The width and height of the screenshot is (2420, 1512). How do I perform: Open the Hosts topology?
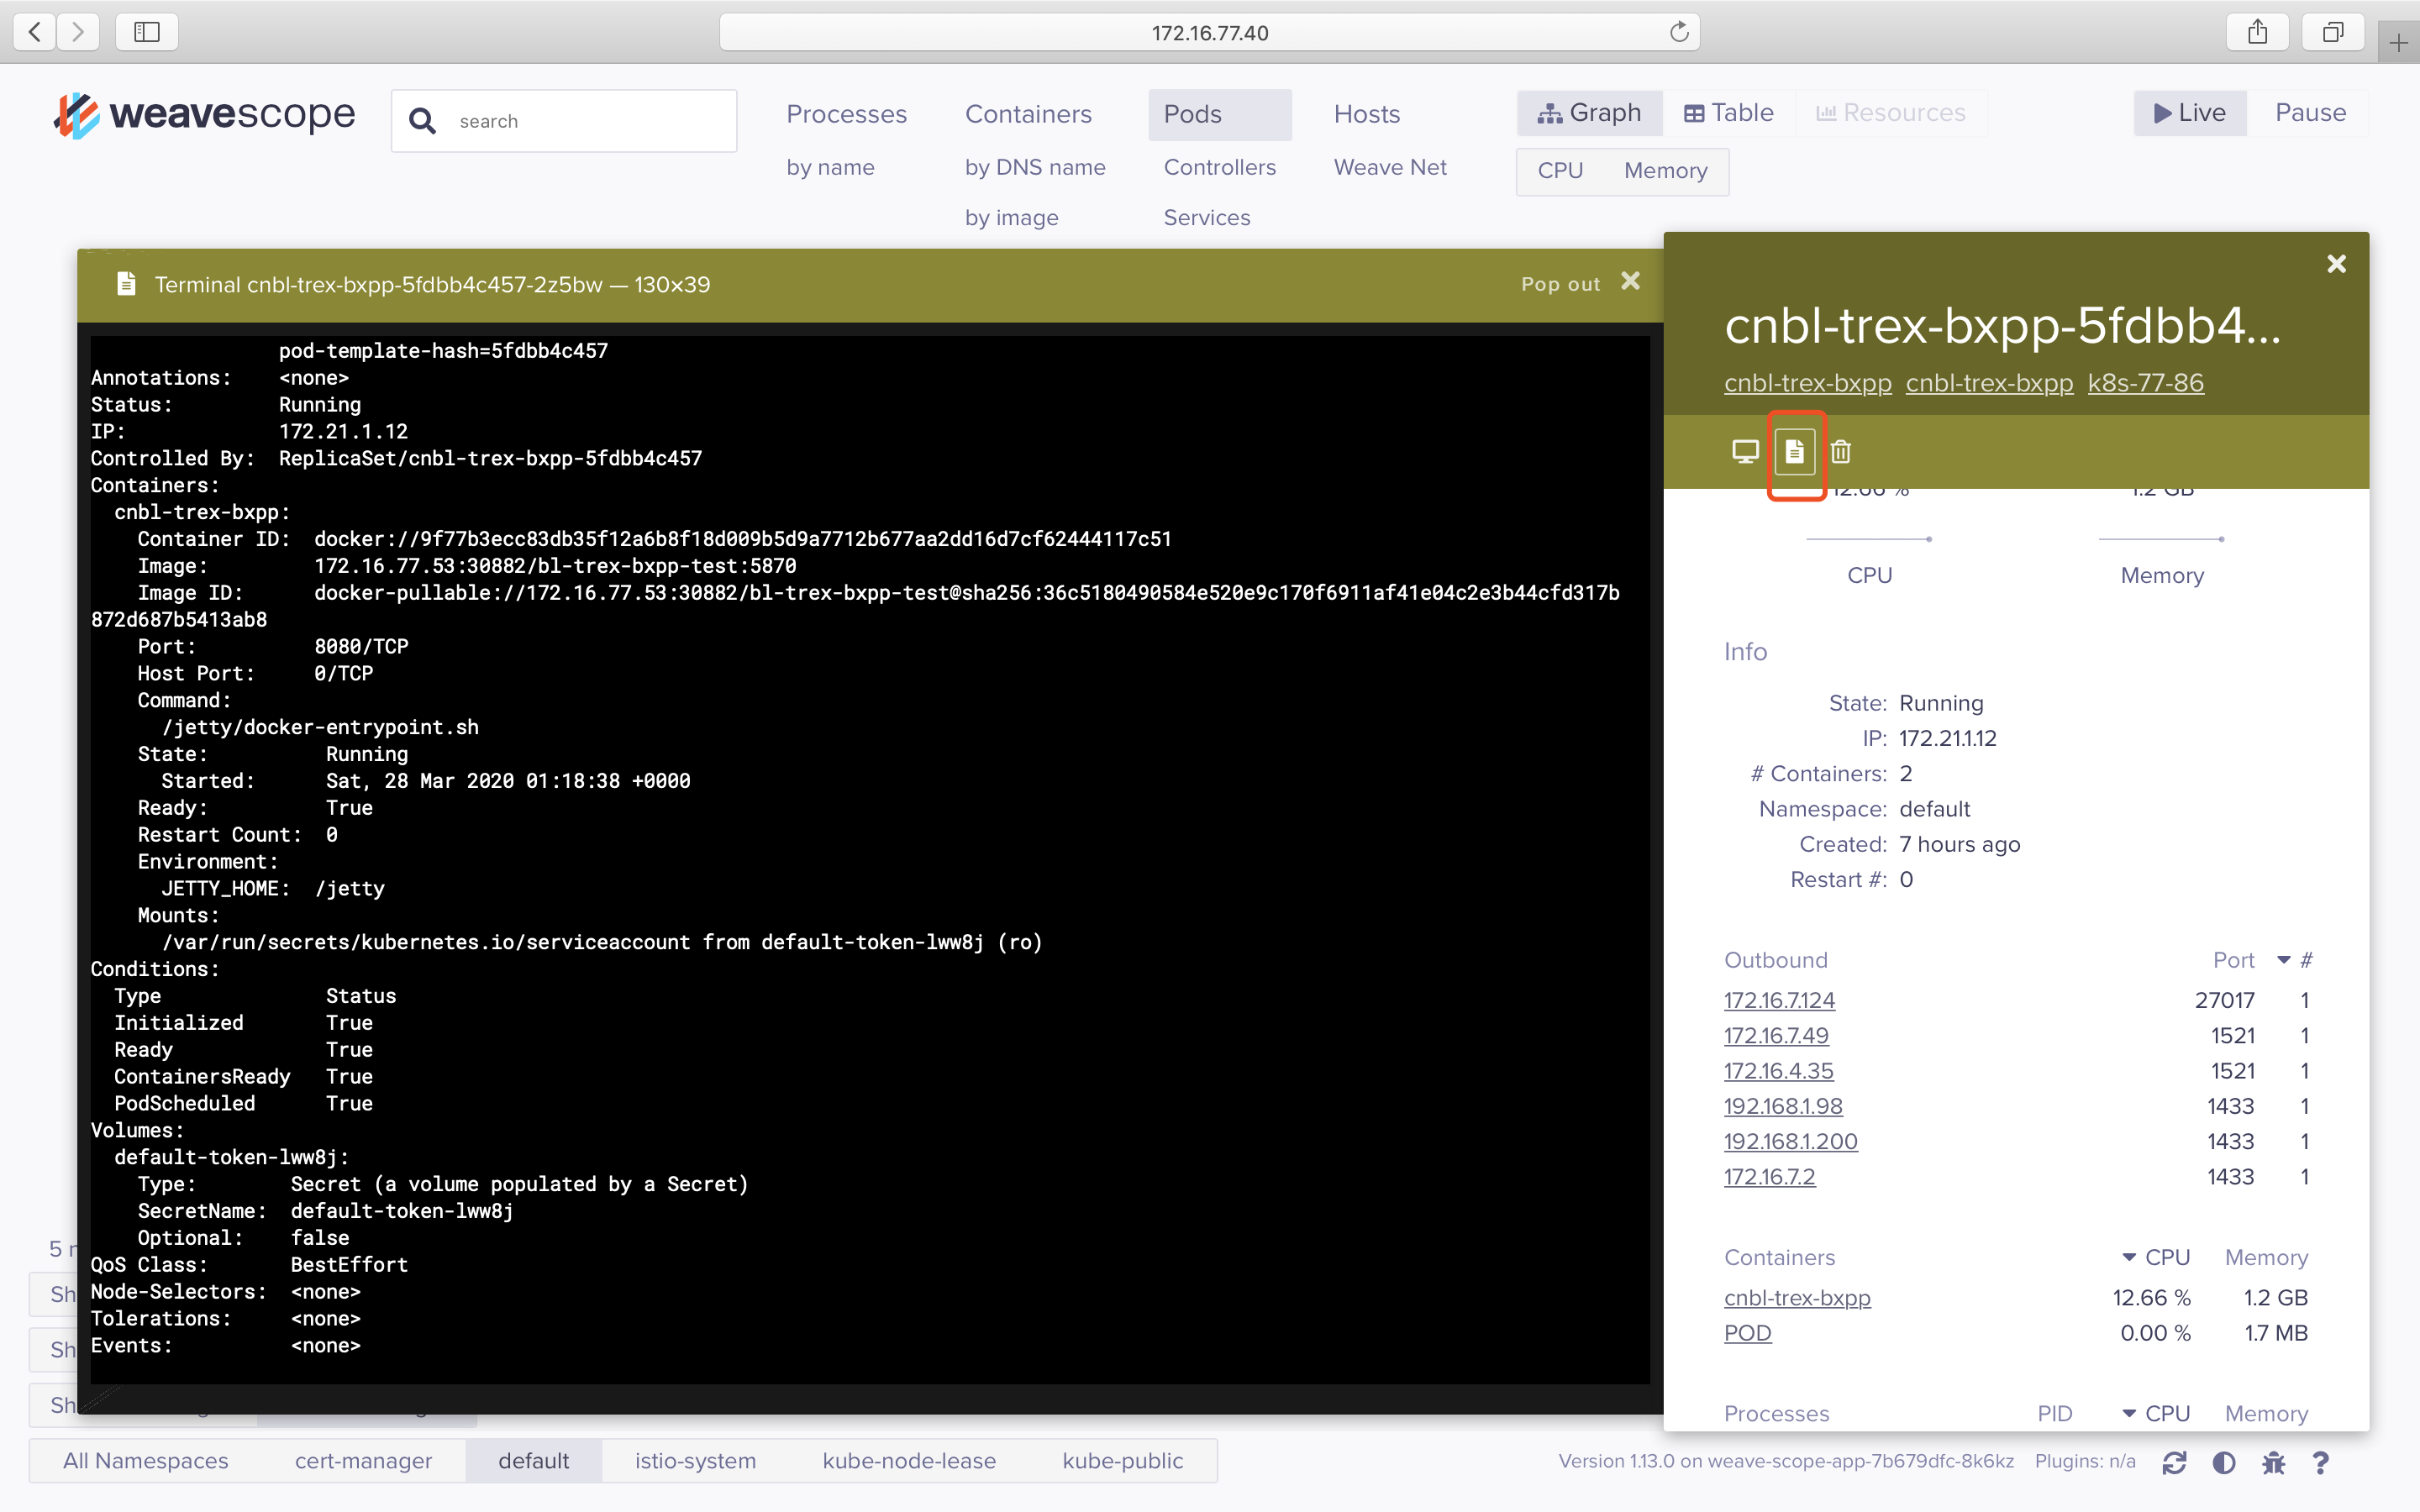click(x=1367, y=114)
